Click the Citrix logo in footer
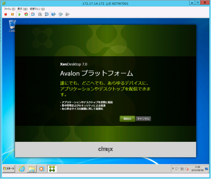This screenshot has height=179, width=211. tap(105, 149)
